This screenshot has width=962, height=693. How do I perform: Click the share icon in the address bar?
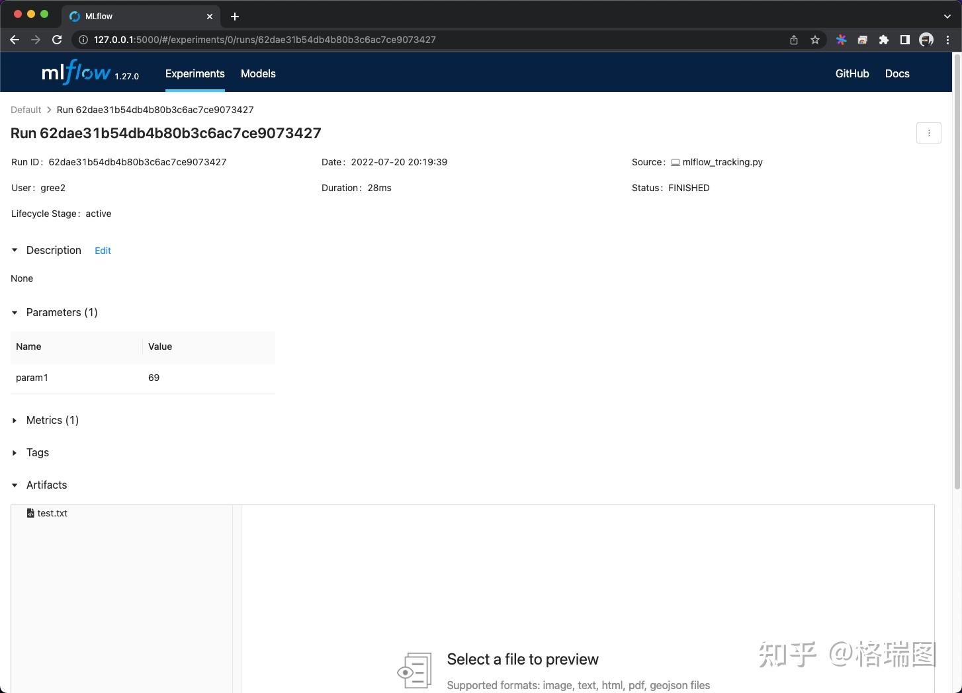click(793, 40)
